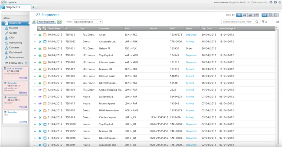This screenshot has width=282, height=147.
Task: Click export icon on TSE1027 row
Action: coord(45,131)
